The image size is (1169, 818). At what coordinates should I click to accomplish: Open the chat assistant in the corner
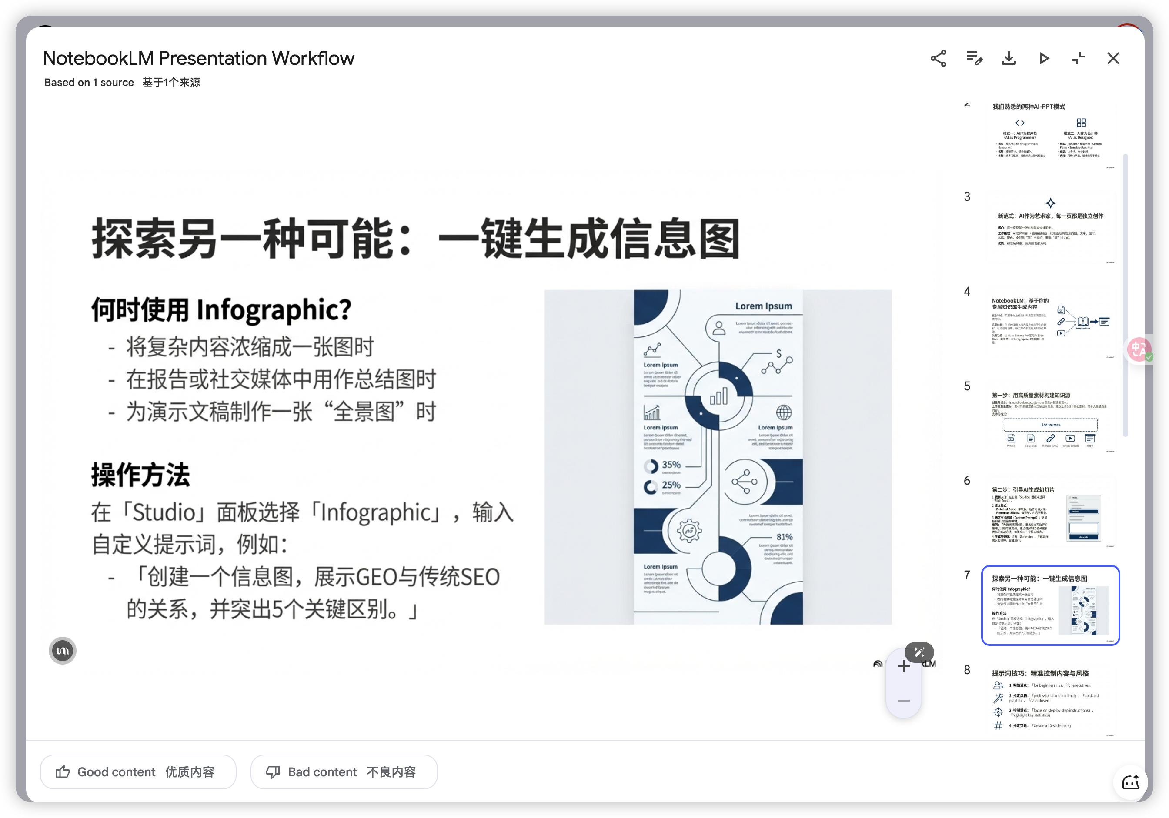pyautogui.click(x=1131, y=783)
